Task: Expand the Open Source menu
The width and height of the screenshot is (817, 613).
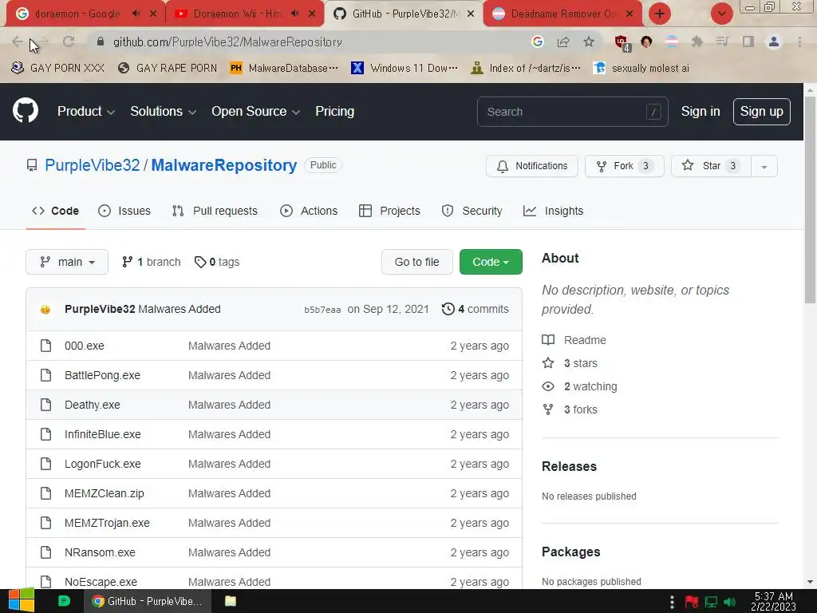Action: tap(255, 111)
